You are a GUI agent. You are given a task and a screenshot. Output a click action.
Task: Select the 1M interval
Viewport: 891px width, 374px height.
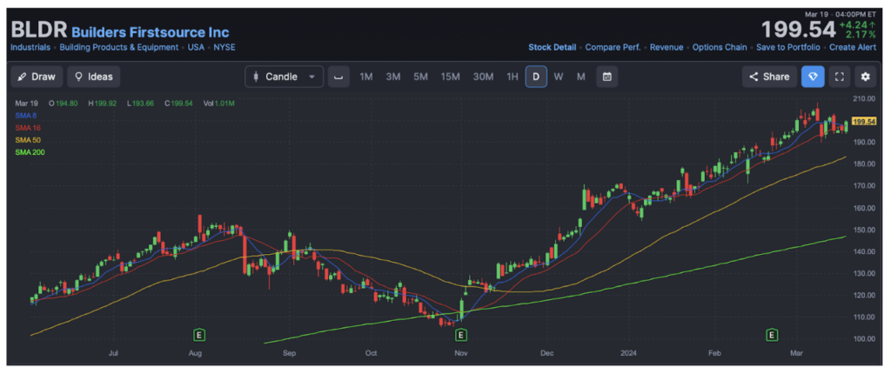366,77
